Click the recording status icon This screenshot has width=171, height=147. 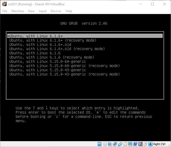(x=135, y=144)
